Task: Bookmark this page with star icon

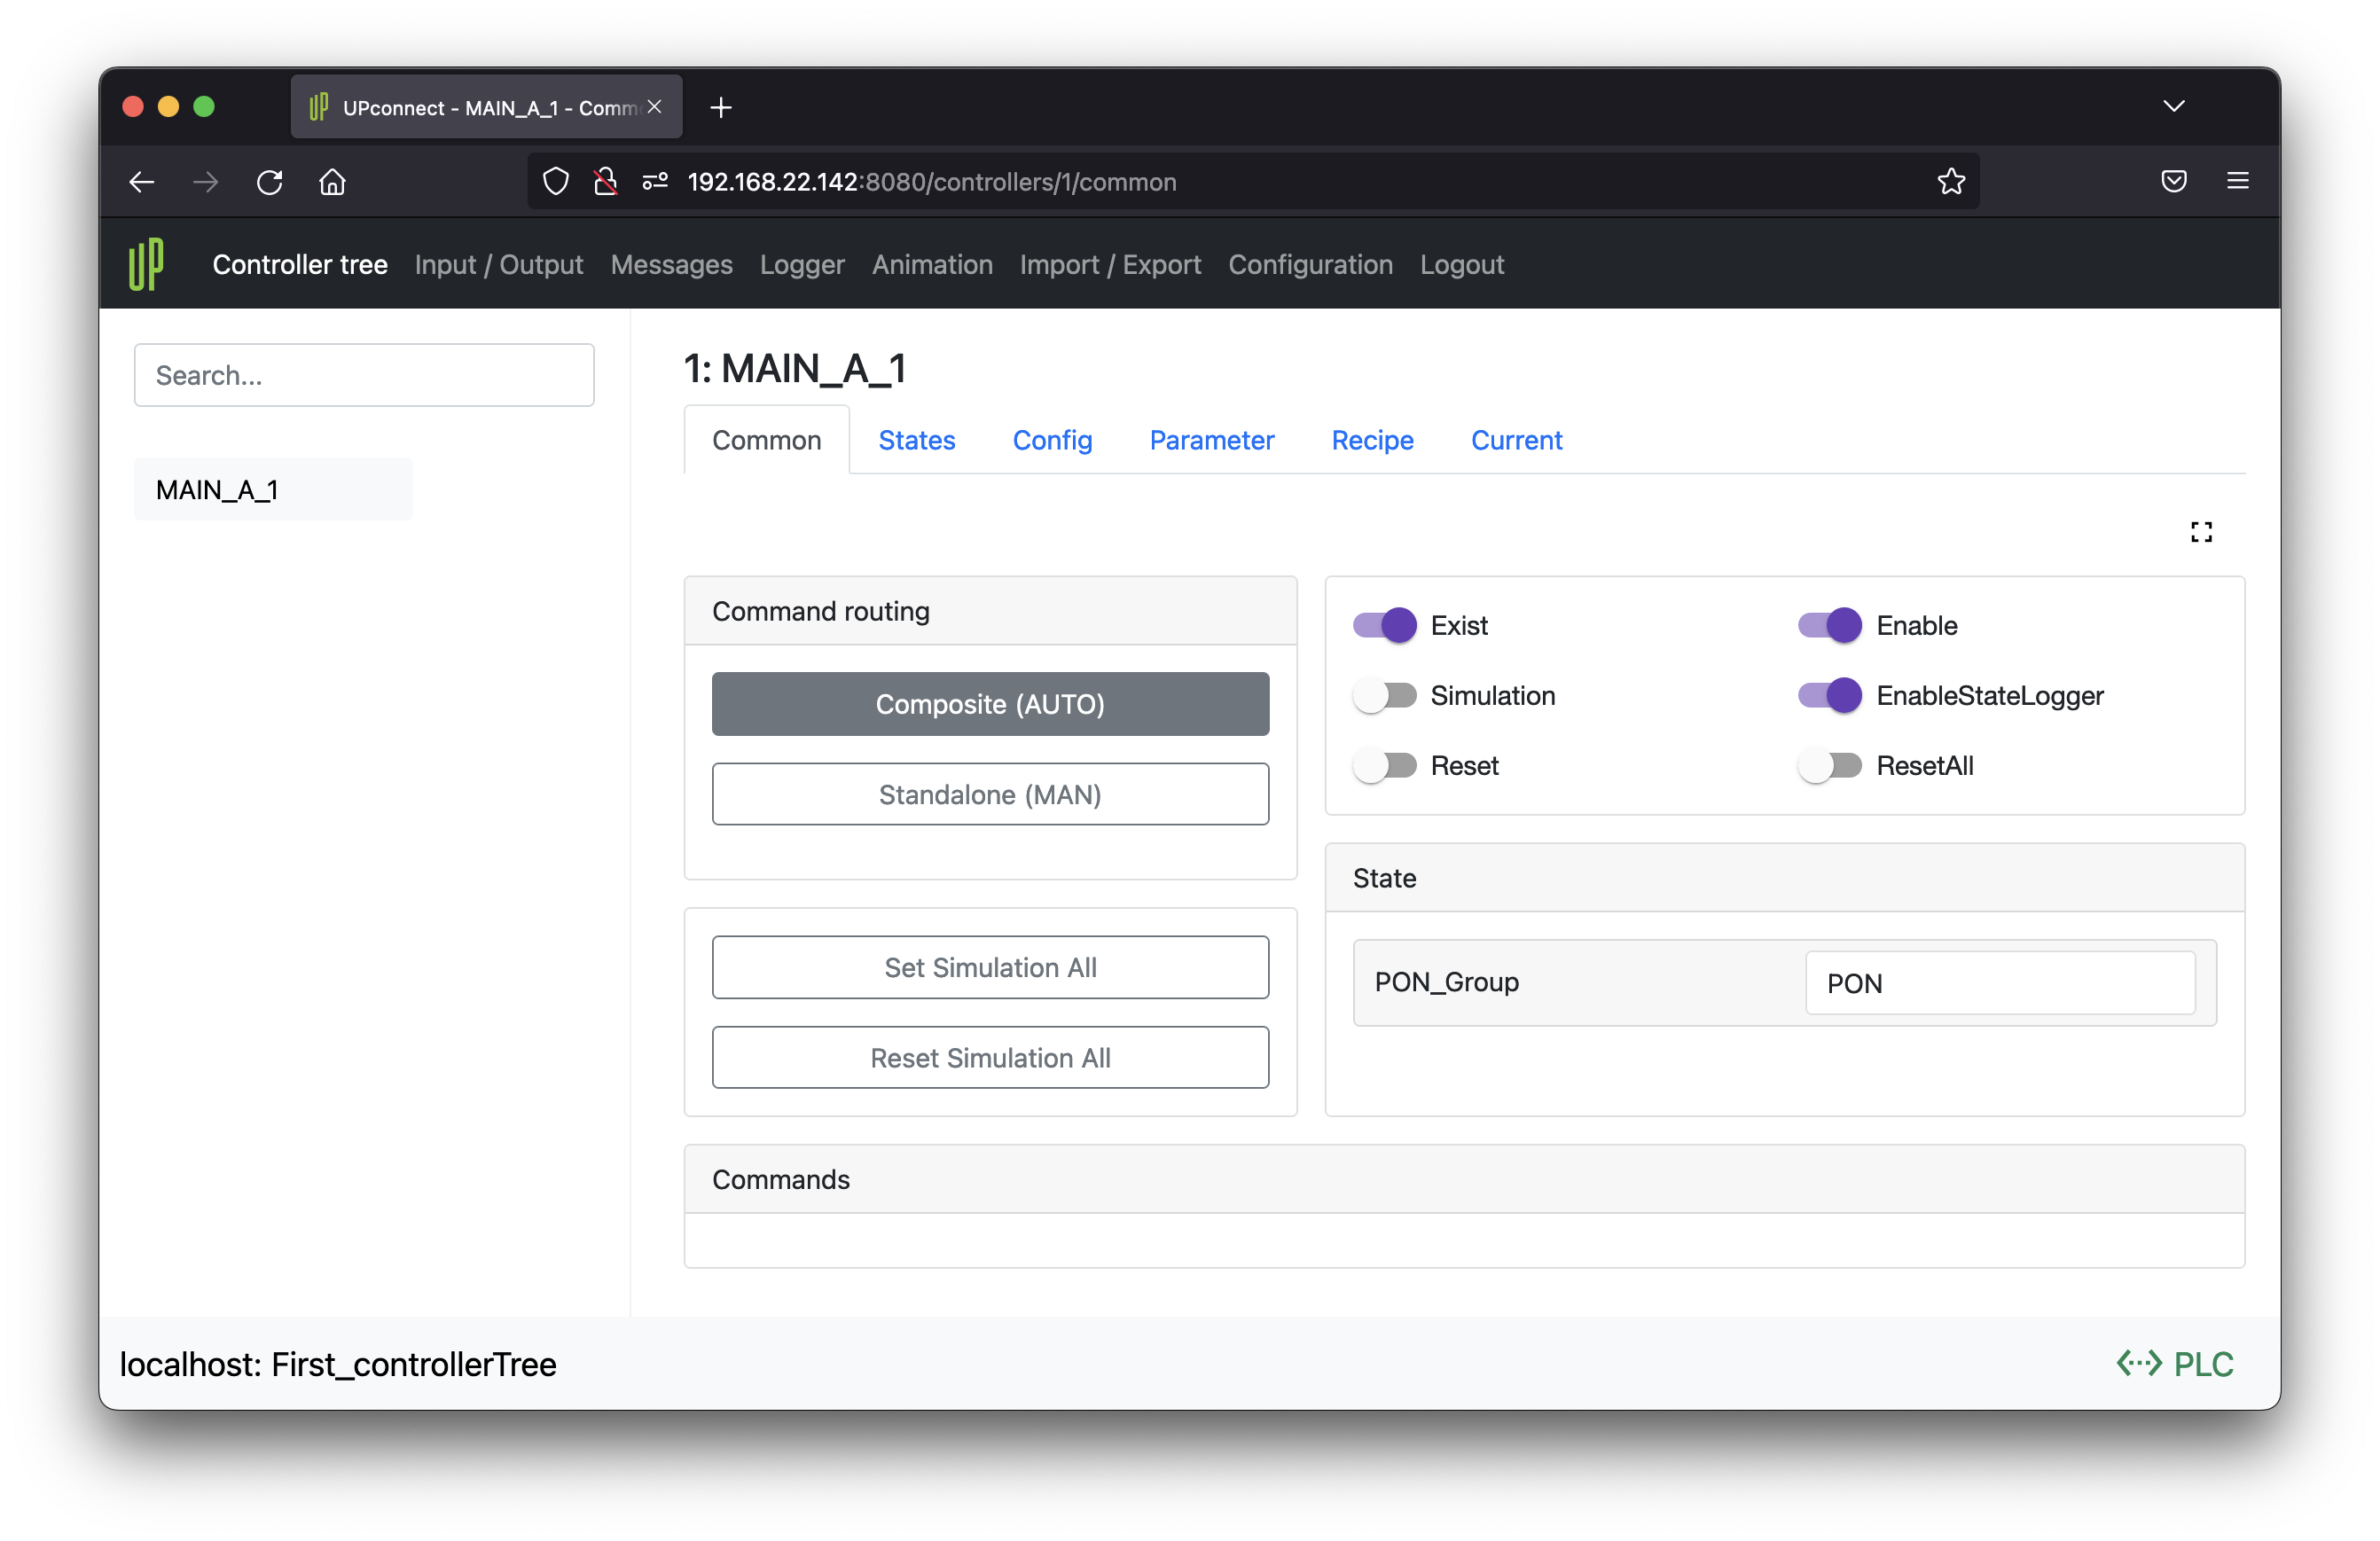Action: pyautogui.click(x=1951, y=182)
